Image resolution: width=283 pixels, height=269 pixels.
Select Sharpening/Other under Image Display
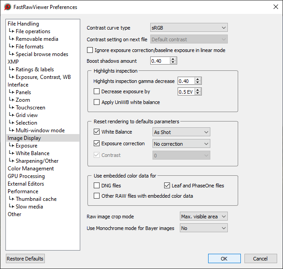point(37,161)
